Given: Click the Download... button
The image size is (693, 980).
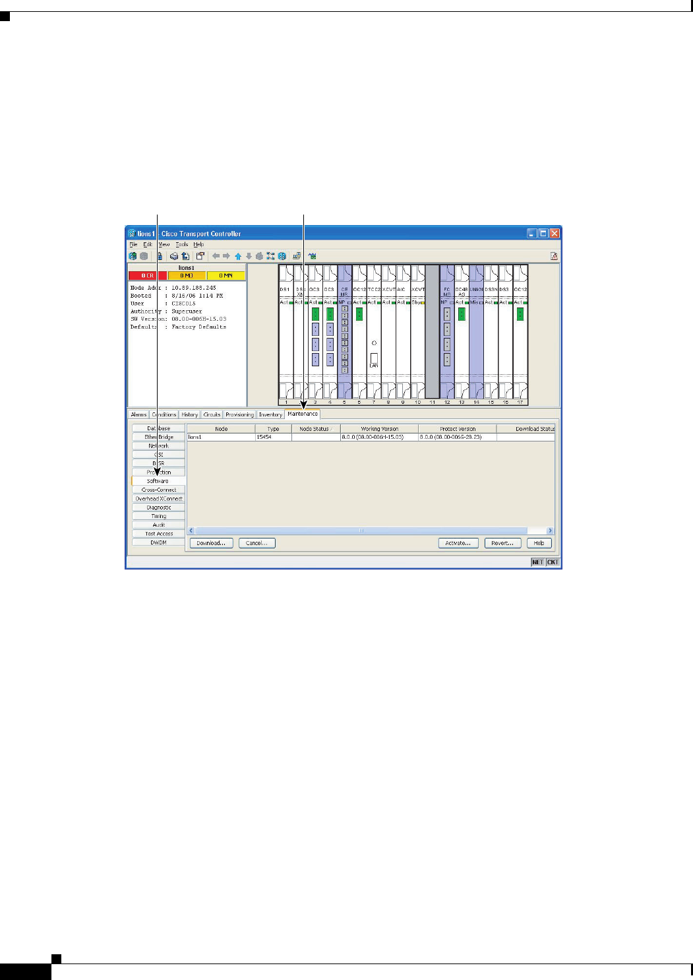Looking at the screenshot, I should (x=212, y=543).
